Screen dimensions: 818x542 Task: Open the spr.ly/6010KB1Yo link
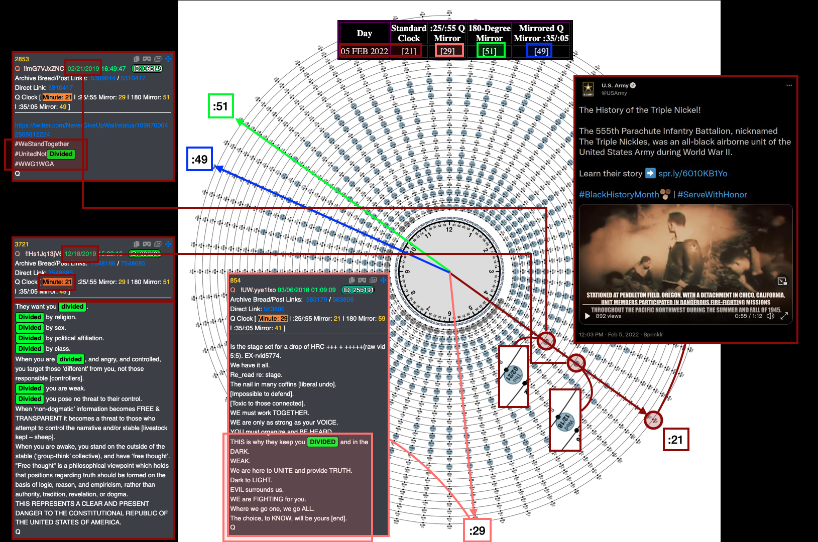(692, 174)
